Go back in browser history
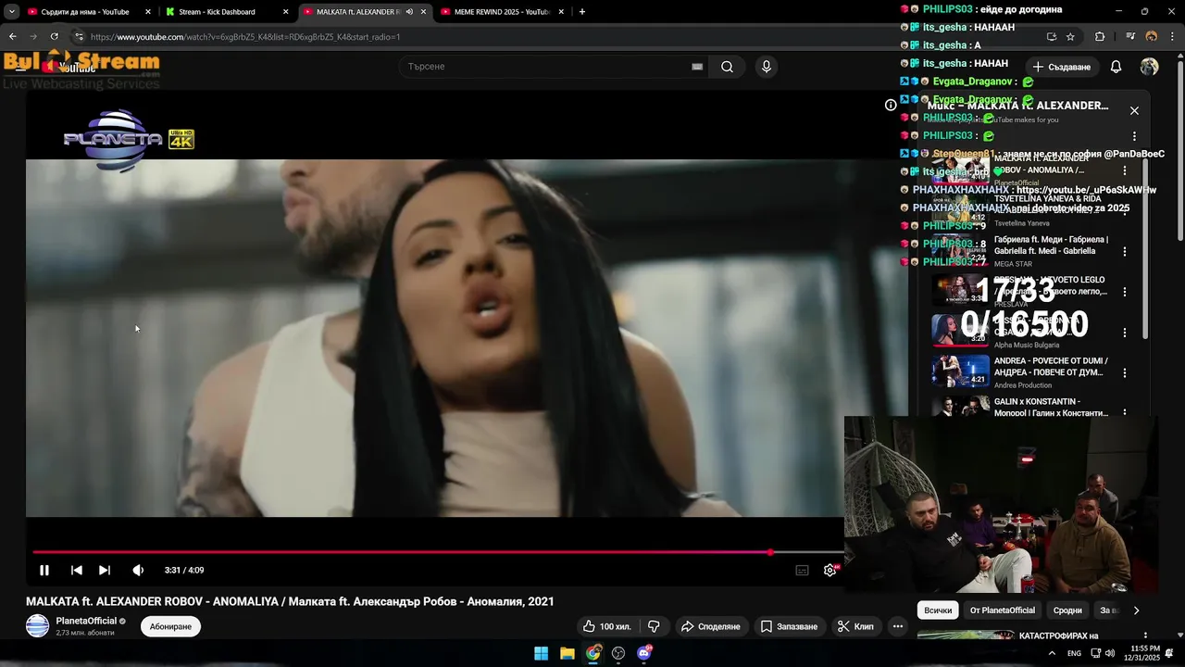 click(x=12, y=37)
